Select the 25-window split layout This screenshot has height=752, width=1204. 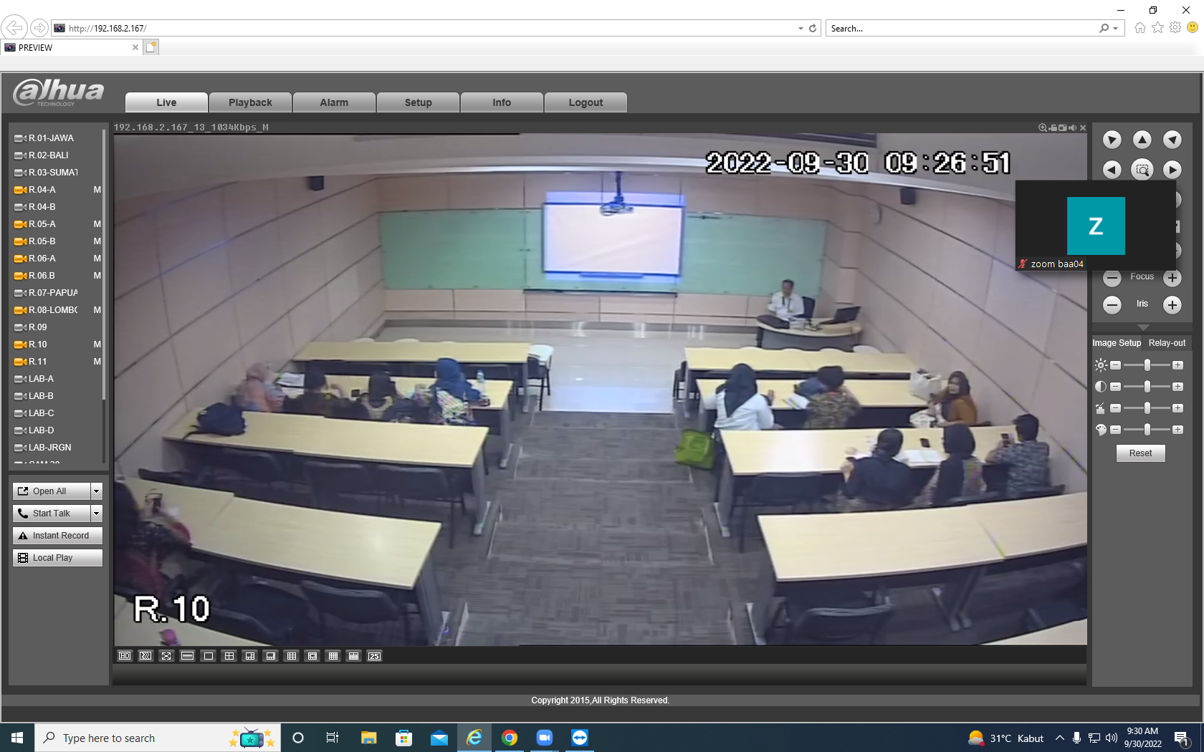click(375, 656)
